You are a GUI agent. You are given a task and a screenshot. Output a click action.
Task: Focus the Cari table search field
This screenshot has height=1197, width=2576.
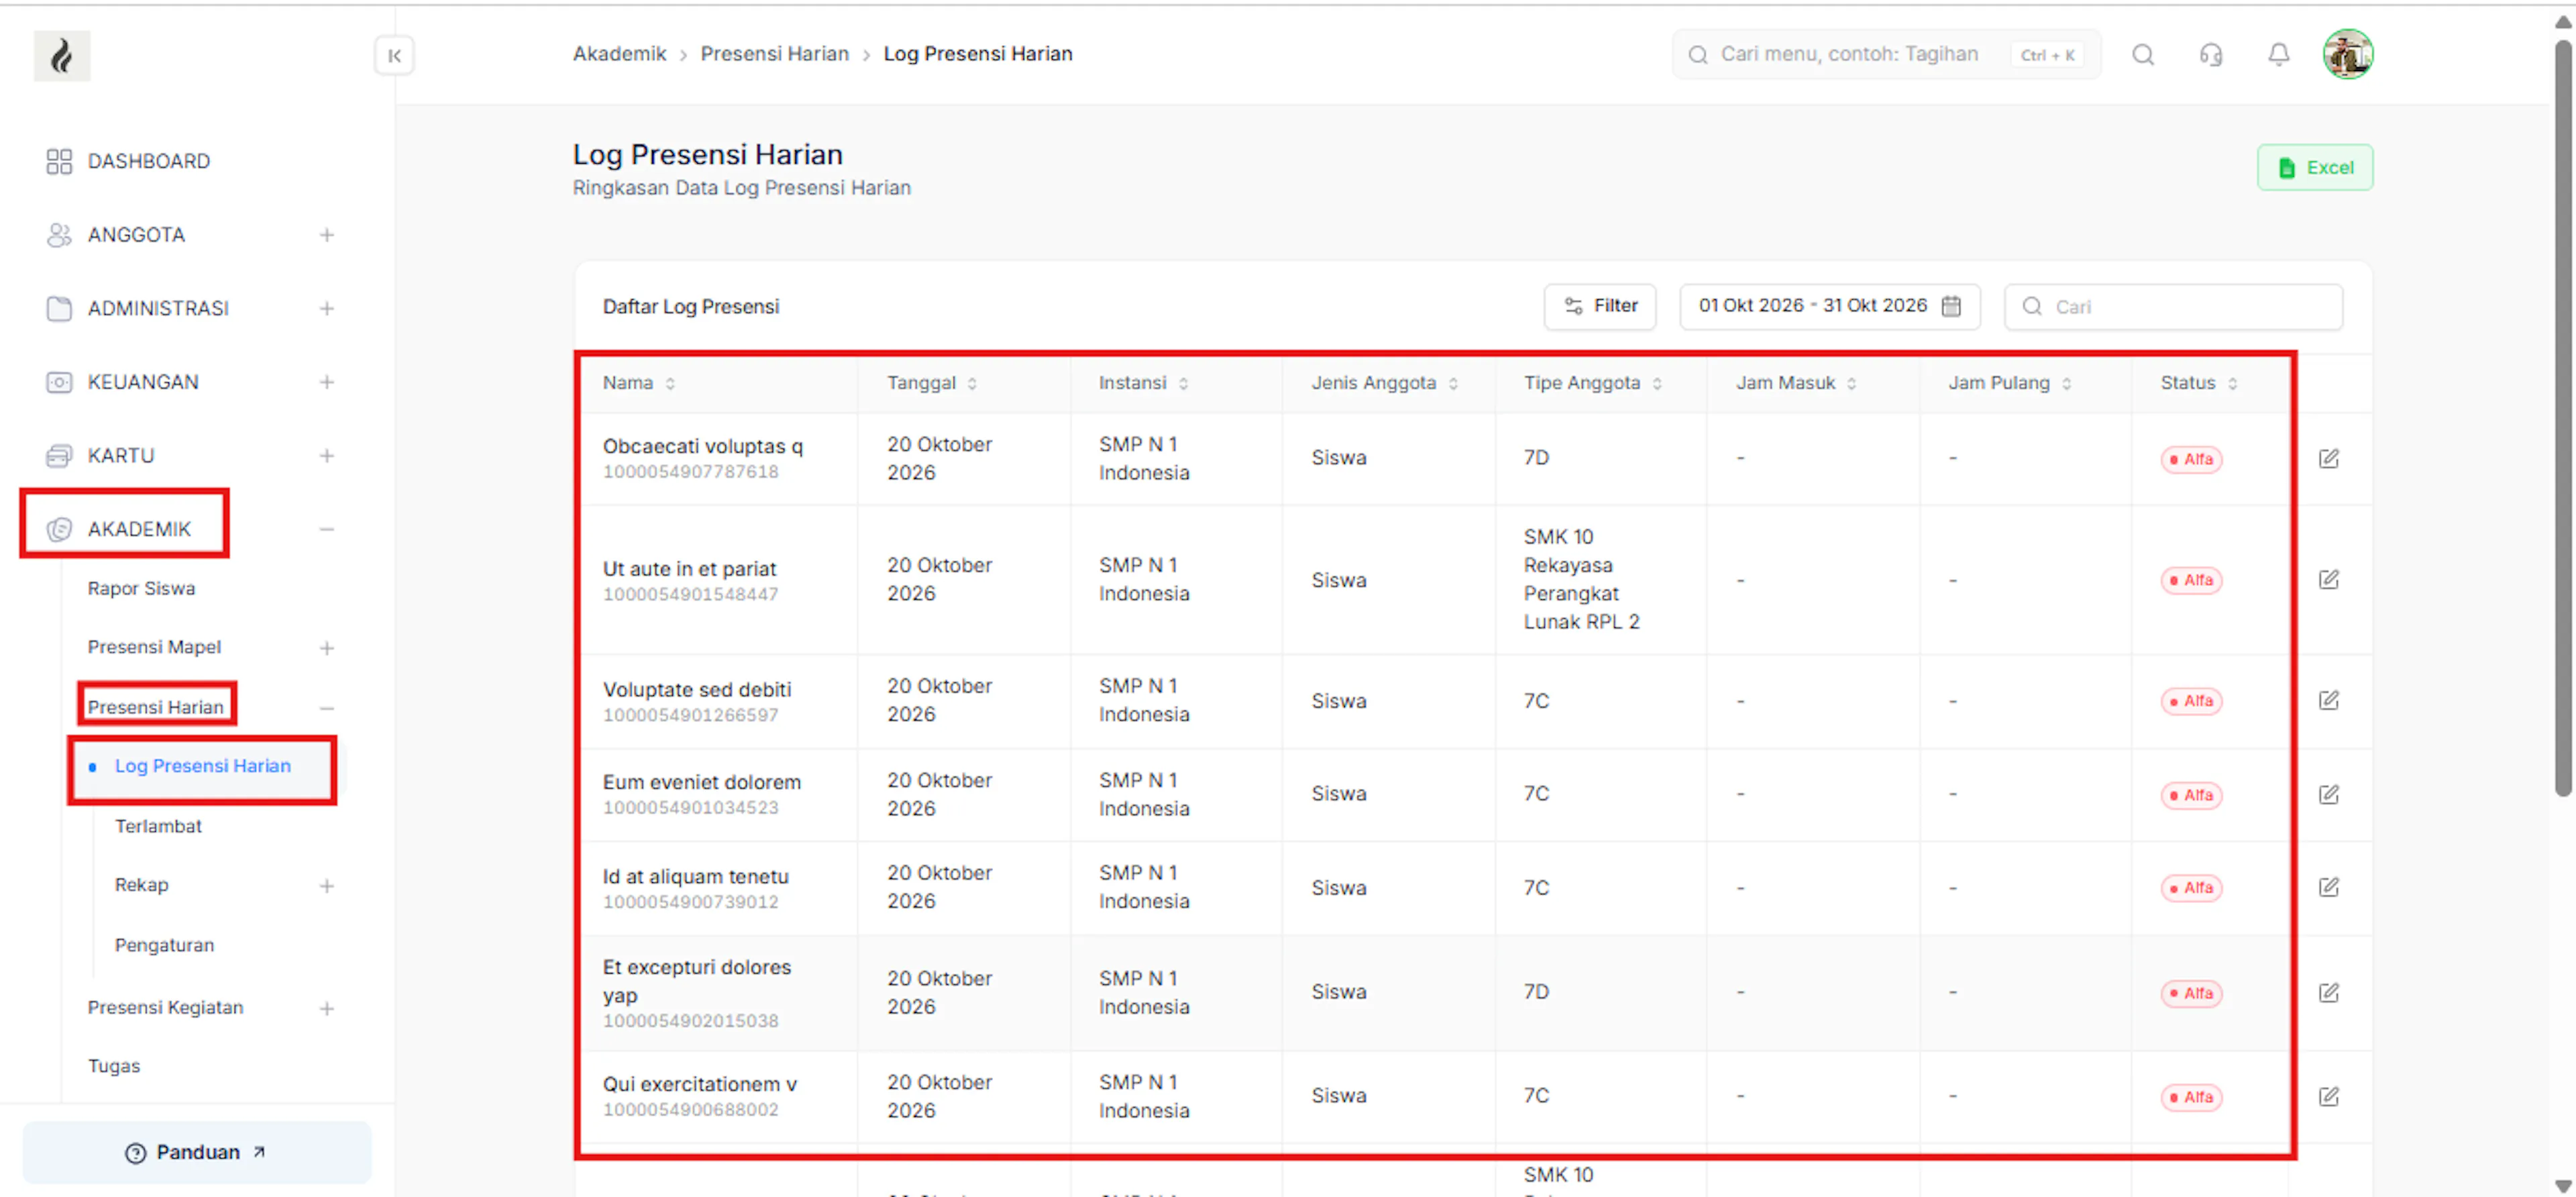(x=2173, y=306)
